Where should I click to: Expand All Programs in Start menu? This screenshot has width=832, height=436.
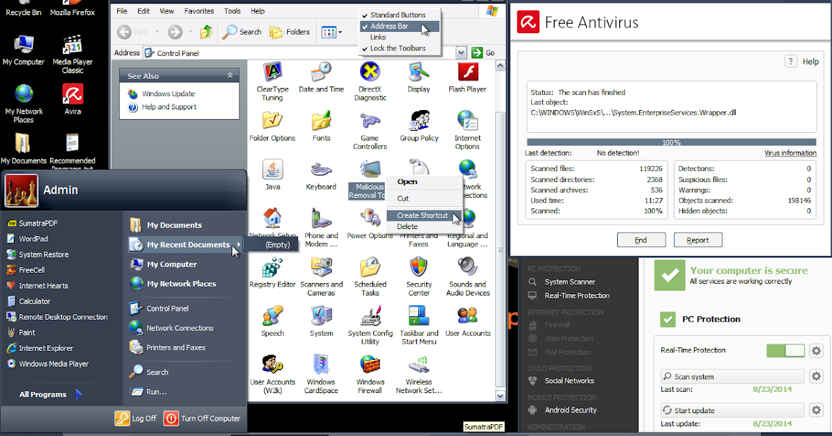point(51,394)
